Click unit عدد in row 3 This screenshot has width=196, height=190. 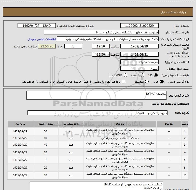click(71, 145)
